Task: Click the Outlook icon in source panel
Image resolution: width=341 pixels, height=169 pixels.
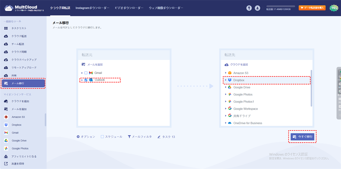Action: tap(91, 80)
